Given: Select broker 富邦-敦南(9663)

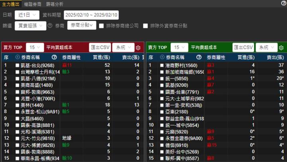Looking at the screenshot, I should coord(37,92).
